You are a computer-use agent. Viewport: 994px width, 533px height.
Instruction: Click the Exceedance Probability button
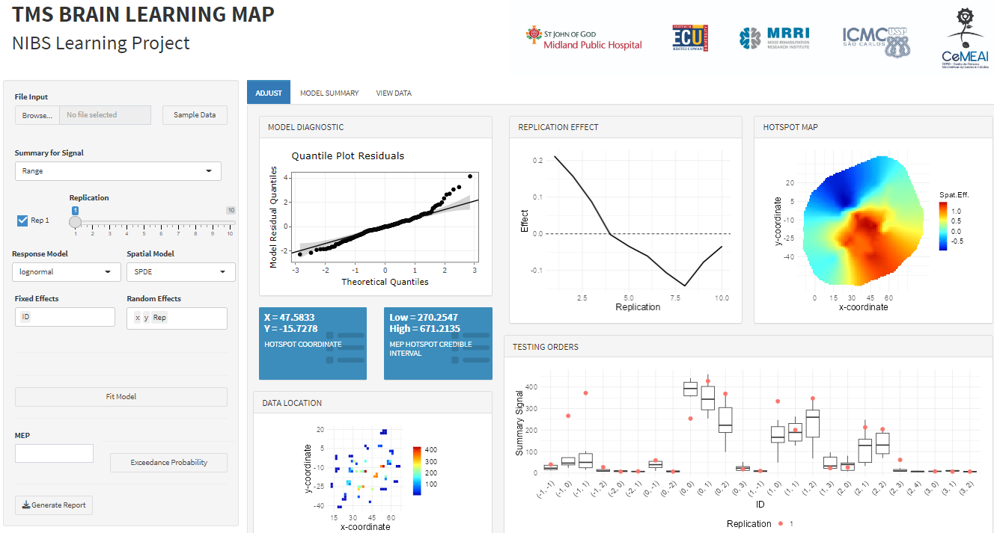pyautogui.click(x=168, y=463)
